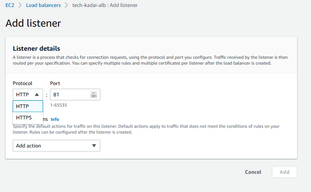Click the chevron separator after EC2
311x192 pixels.
coord(20,5)
